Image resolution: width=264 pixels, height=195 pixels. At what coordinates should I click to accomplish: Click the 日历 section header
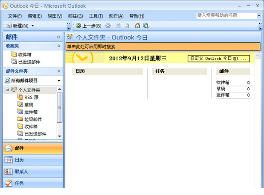(107, 71)
